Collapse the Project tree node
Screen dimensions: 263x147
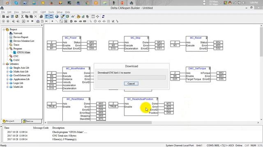pyautogui.click(x=4, y=29)
